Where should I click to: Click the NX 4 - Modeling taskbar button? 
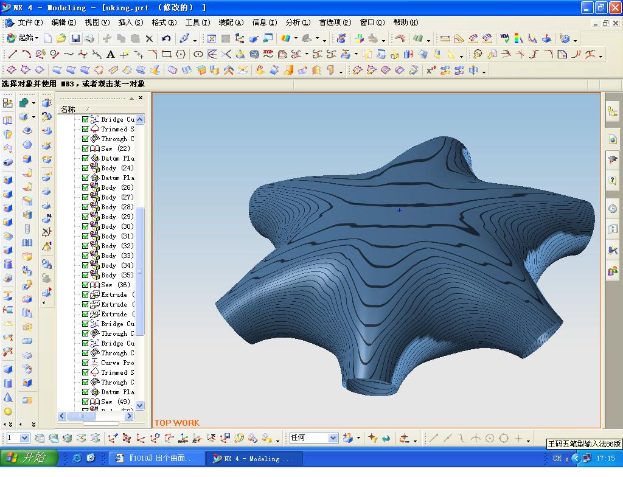point(254,458)
